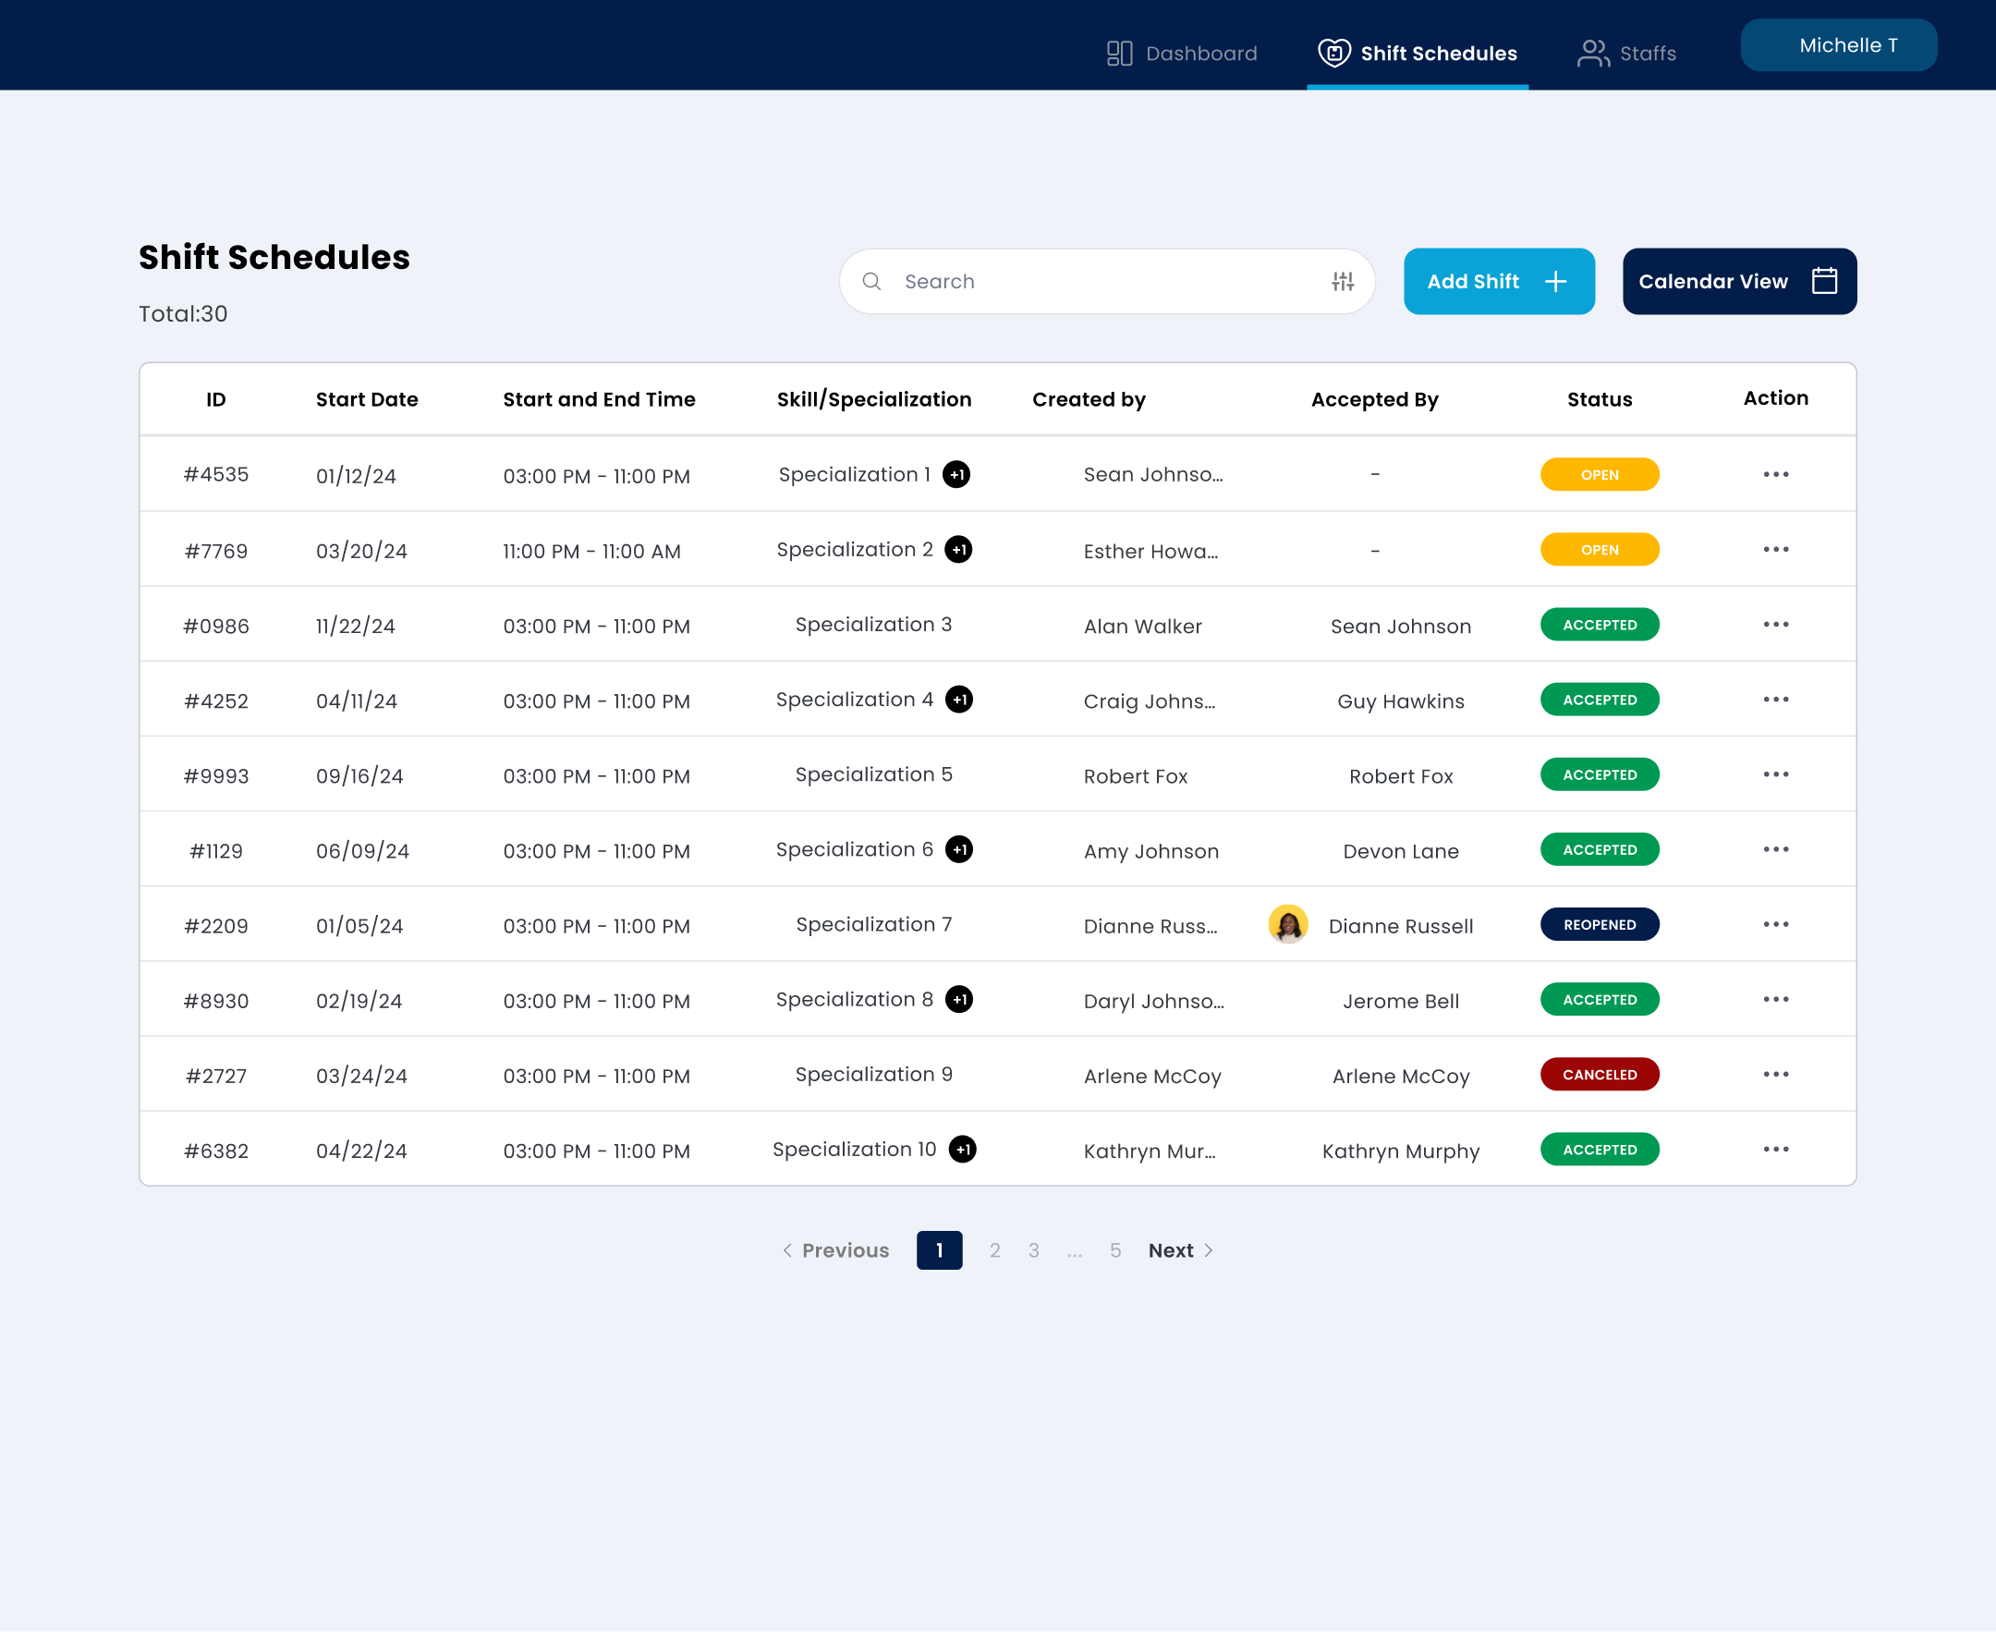Image resolution: width=1996 pixels, height=1632 pixels.
Task: Click the Start and End Time header
Action: [x=599, y=398]
